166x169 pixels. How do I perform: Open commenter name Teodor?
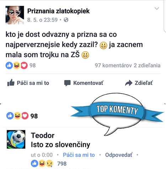pos(43,135)
